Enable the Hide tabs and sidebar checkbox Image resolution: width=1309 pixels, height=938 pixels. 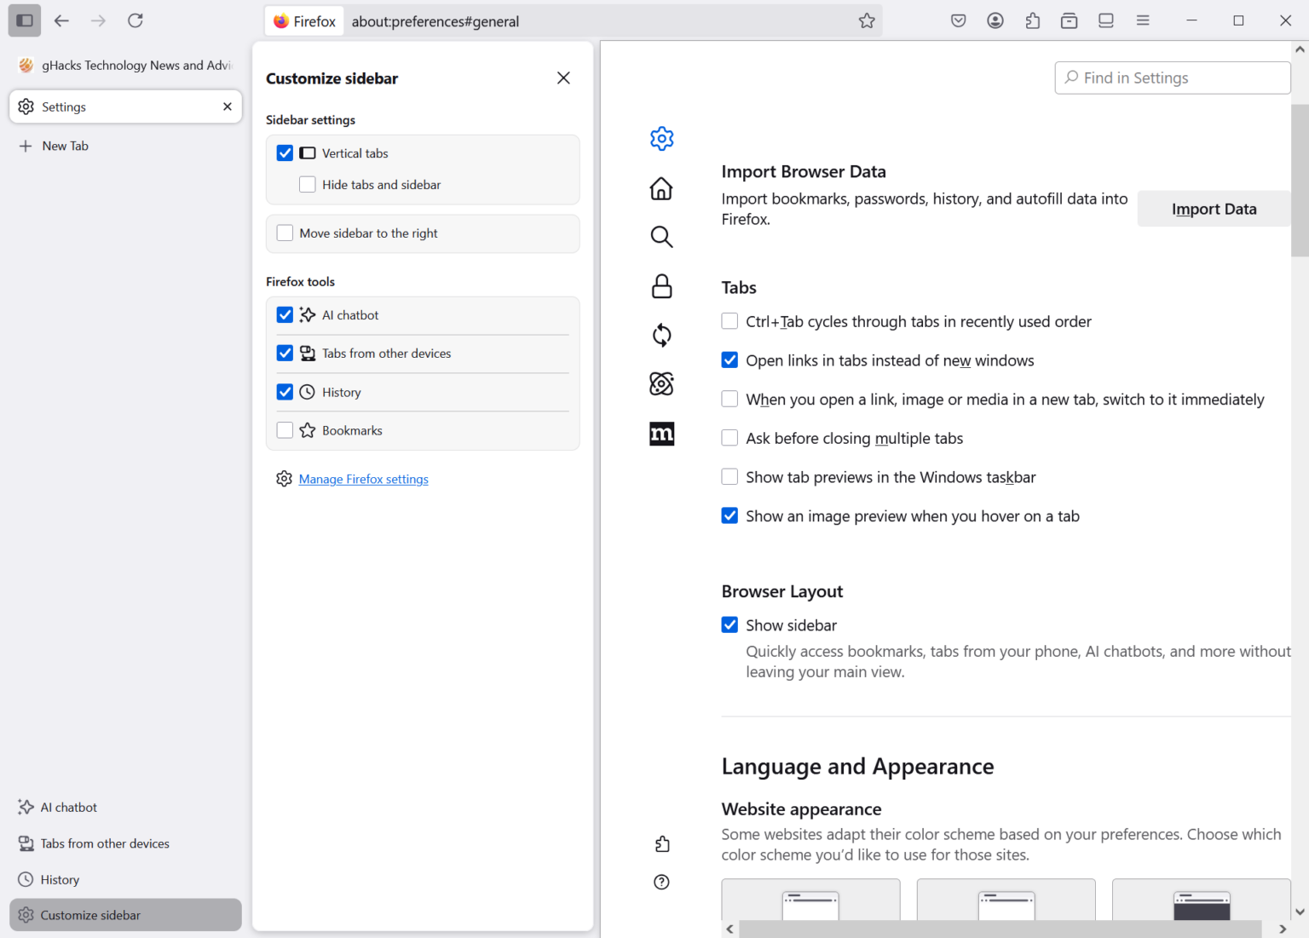tap(307, 184)
